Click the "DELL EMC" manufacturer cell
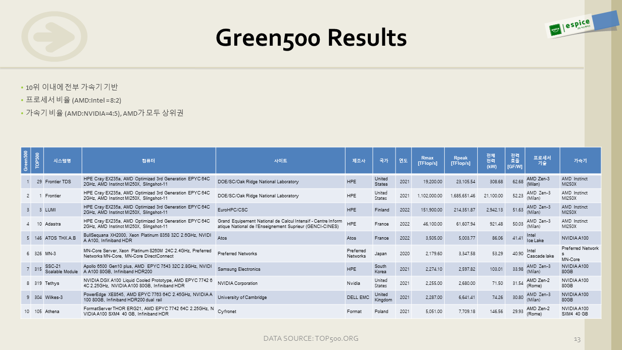The image size is (622, 350). [x=358, y=297]
